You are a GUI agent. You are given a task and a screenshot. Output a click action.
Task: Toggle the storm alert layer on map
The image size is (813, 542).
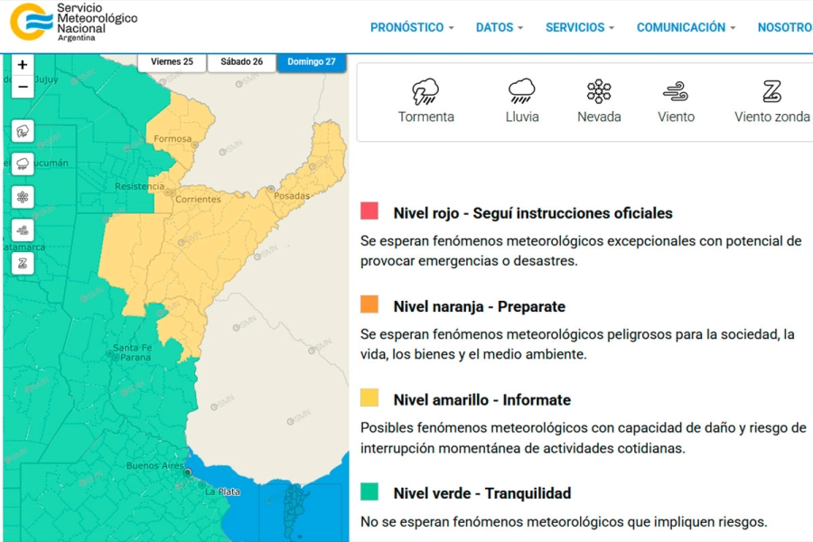pos(23,131)
